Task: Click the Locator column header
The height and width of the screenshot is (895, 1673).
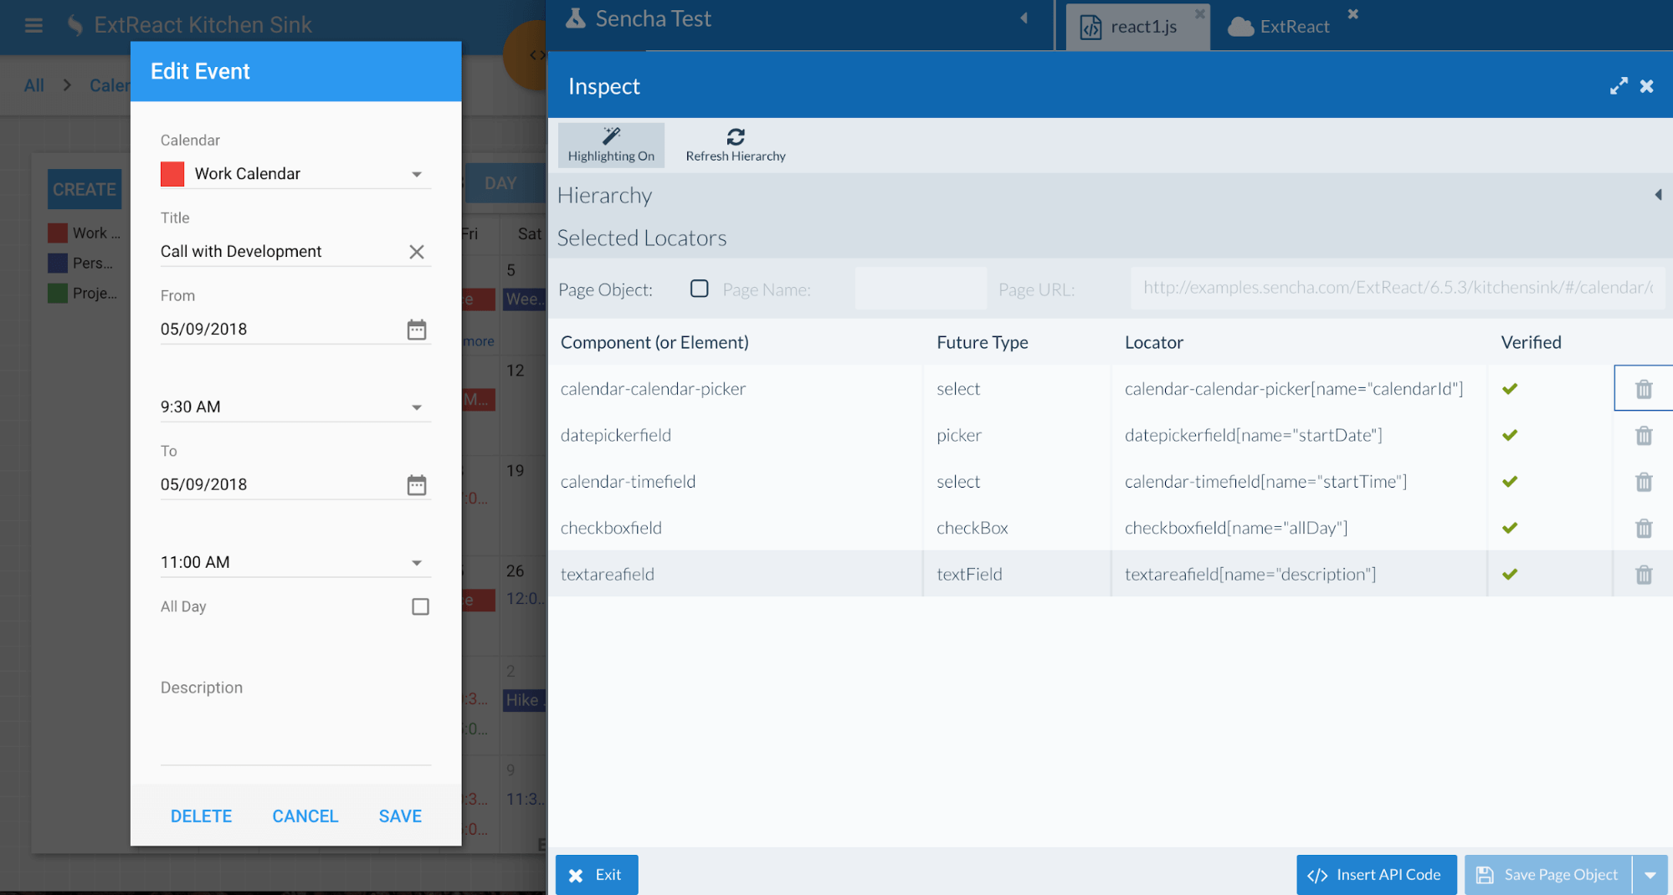Action: pyautogui.click(x=1154, y=342)
